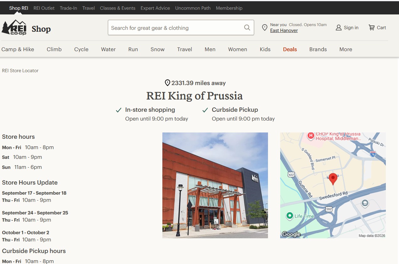The width and height of the screenshot is (399, 264).
Task: Click the REI Co-op logo
Action: pos(14,27)
